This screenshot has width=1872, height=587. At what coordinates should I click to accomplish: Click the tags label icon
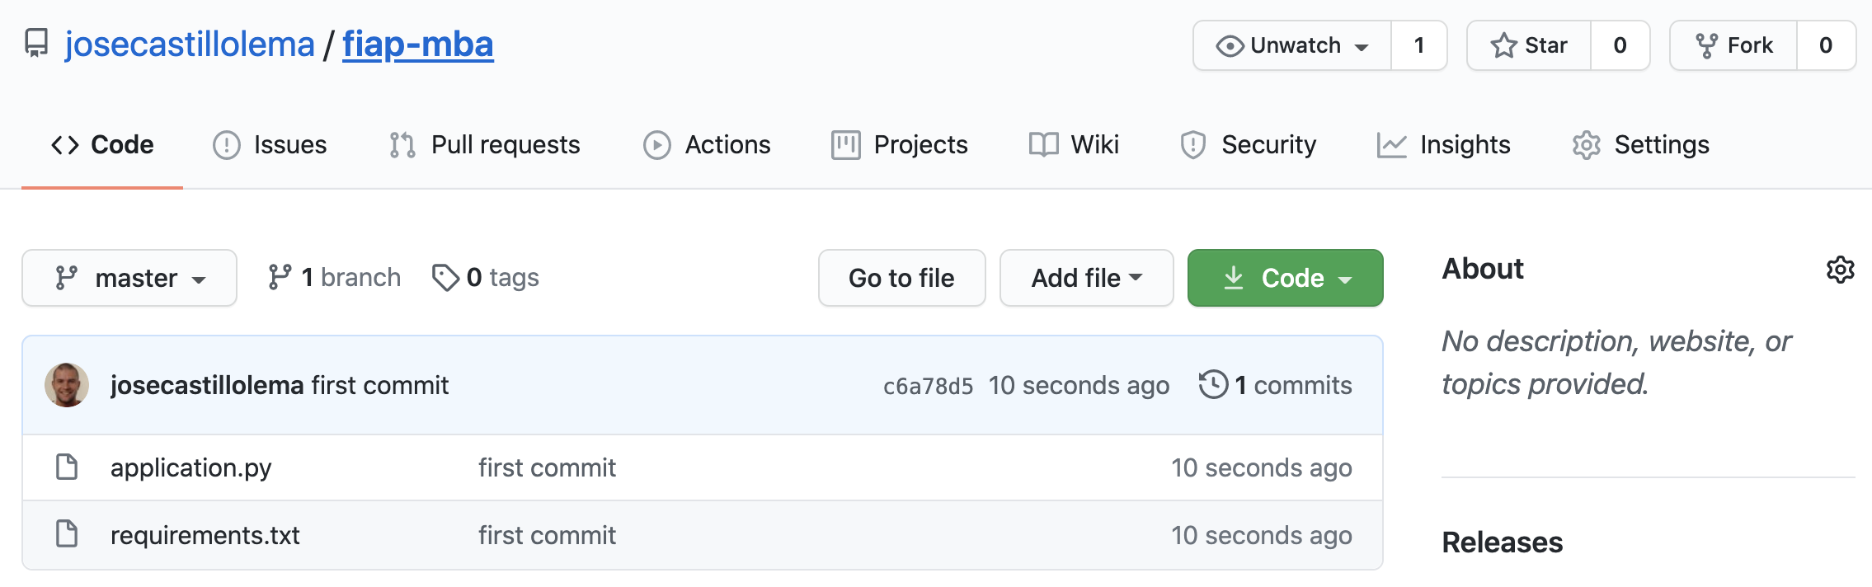(x=445, y=278)
